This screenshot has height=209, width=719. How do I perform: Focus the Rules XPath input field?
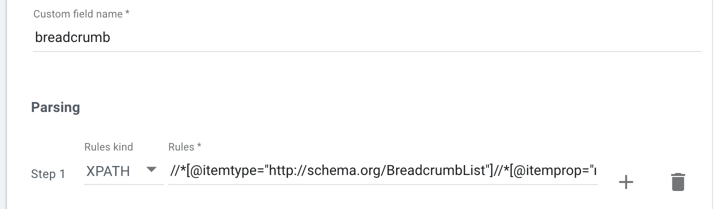pyautogui.click(x=382, y=171)
